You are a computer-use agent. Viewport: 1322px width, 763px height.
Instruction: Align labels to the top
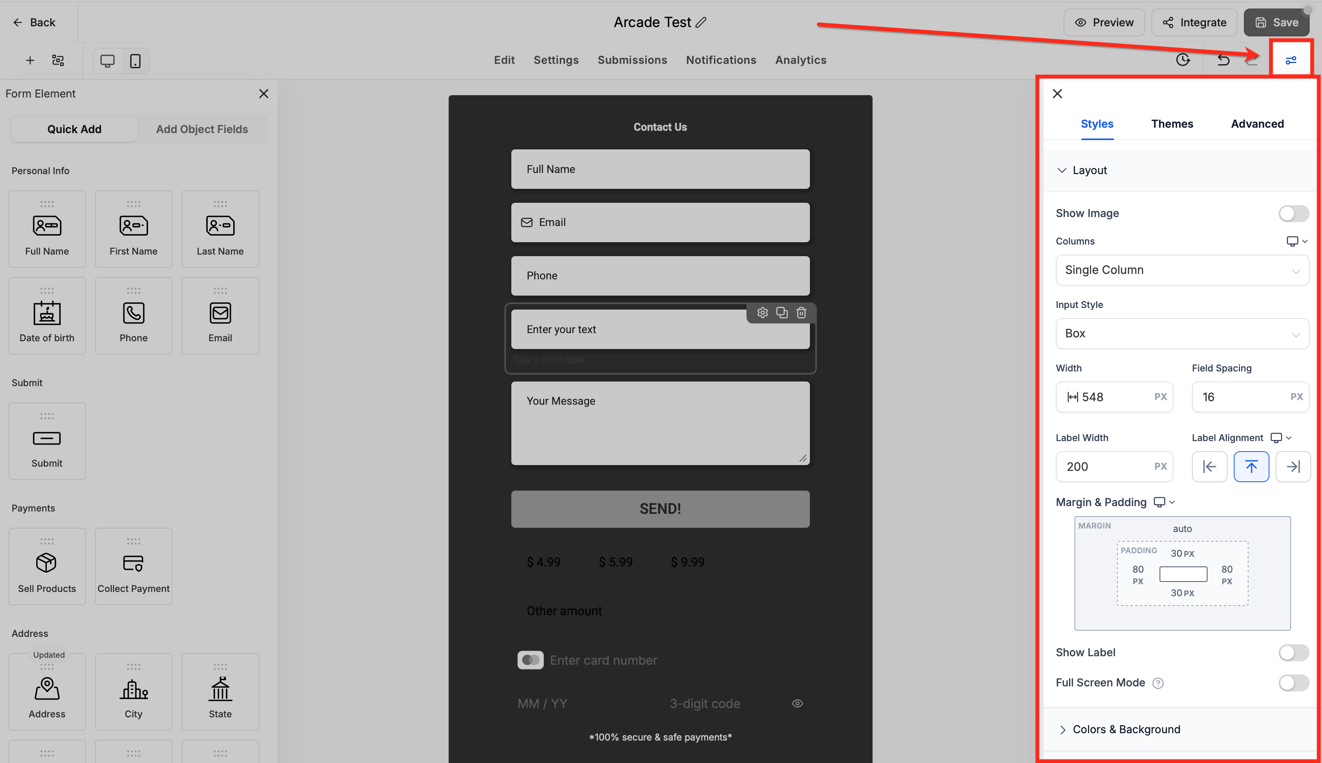pos(1251,466)
